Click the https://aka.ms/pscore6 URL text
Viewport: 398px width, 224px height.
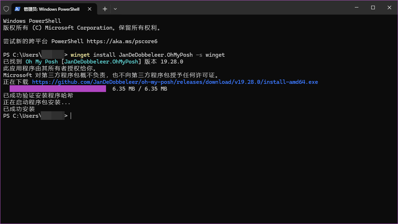(122, 41)
